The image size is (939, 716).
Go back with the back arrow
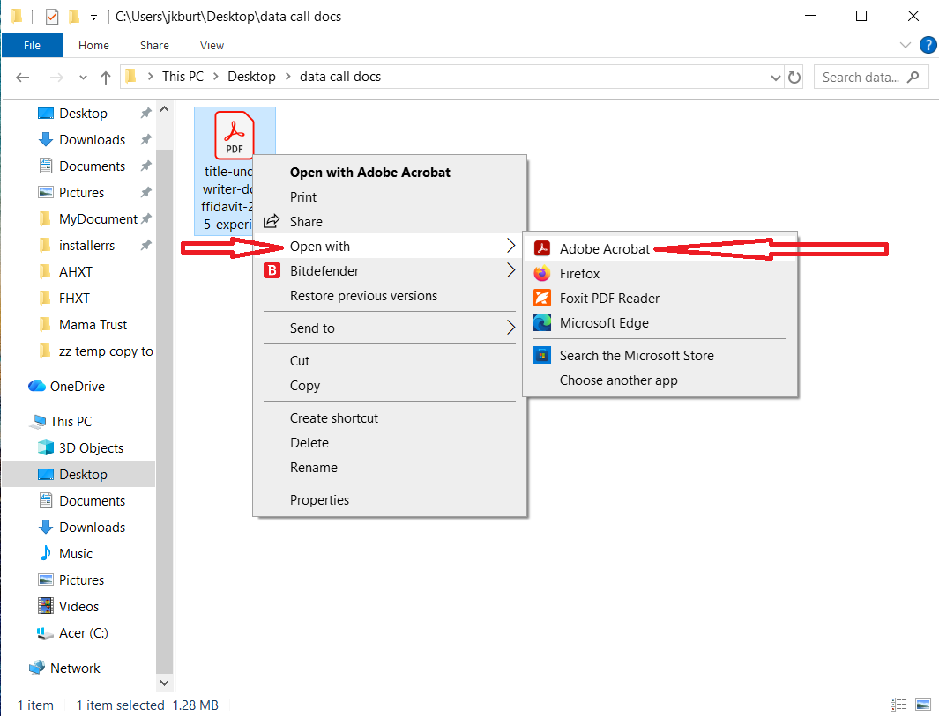[x=23, y=78]
